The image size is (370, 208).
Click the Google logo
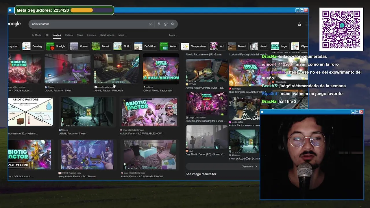point(14,24)
